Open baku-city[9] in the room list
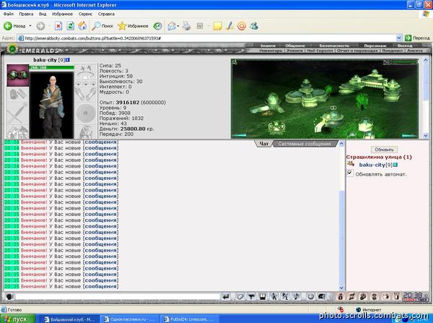This screenshot has height=323, width=433. click(375, 165)
